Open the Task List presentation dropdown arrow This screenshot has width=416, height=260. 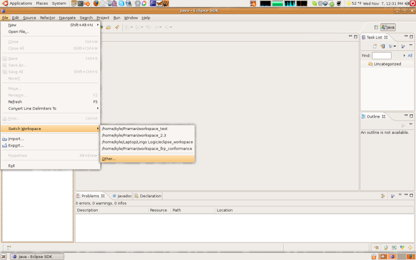point(395,46)
